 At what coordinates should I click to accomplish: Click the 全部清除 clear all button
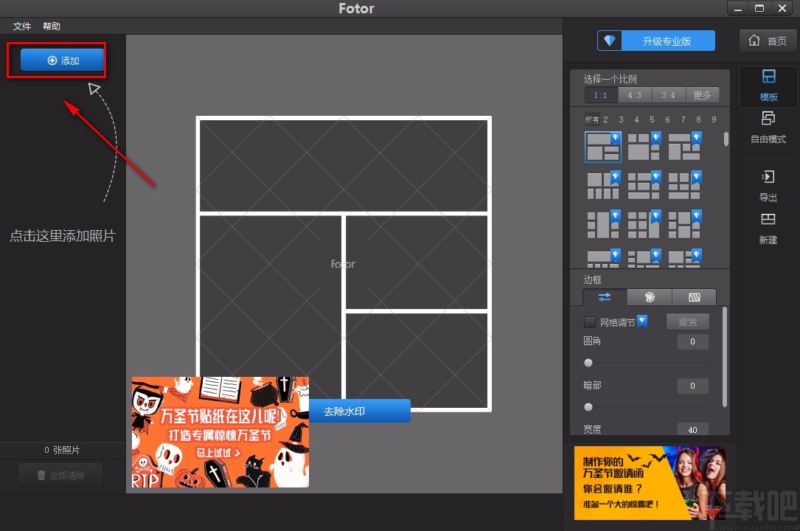pos(60,475)
